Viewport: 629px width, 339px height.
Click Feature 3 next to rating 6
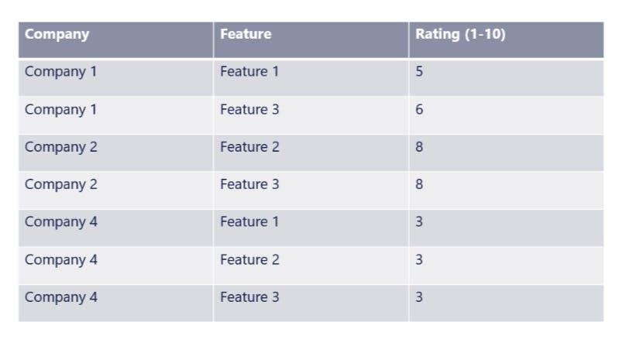[249, 110]
